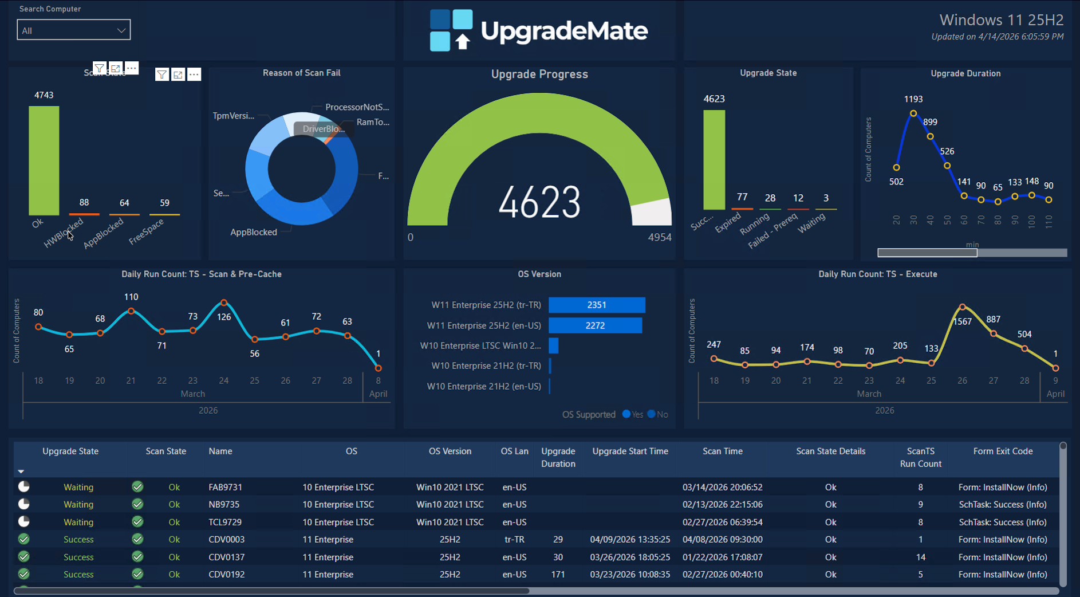Click the UpgradeMate logo icon
This screenshot has width=1080, height=597.
point(451,30)
